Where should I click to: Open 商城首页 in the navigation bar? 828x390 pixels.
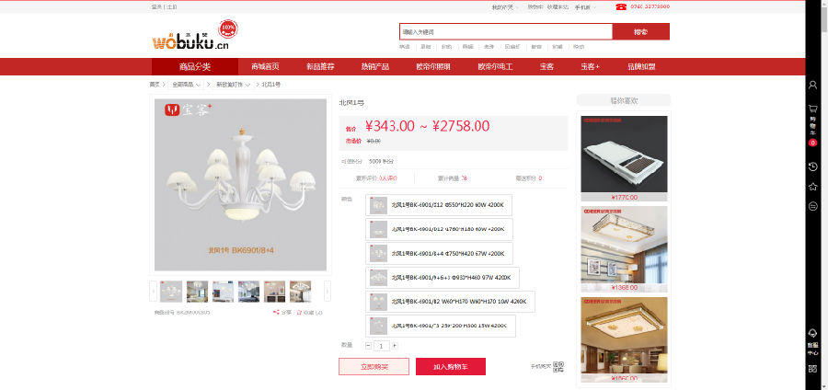point(265,67)
